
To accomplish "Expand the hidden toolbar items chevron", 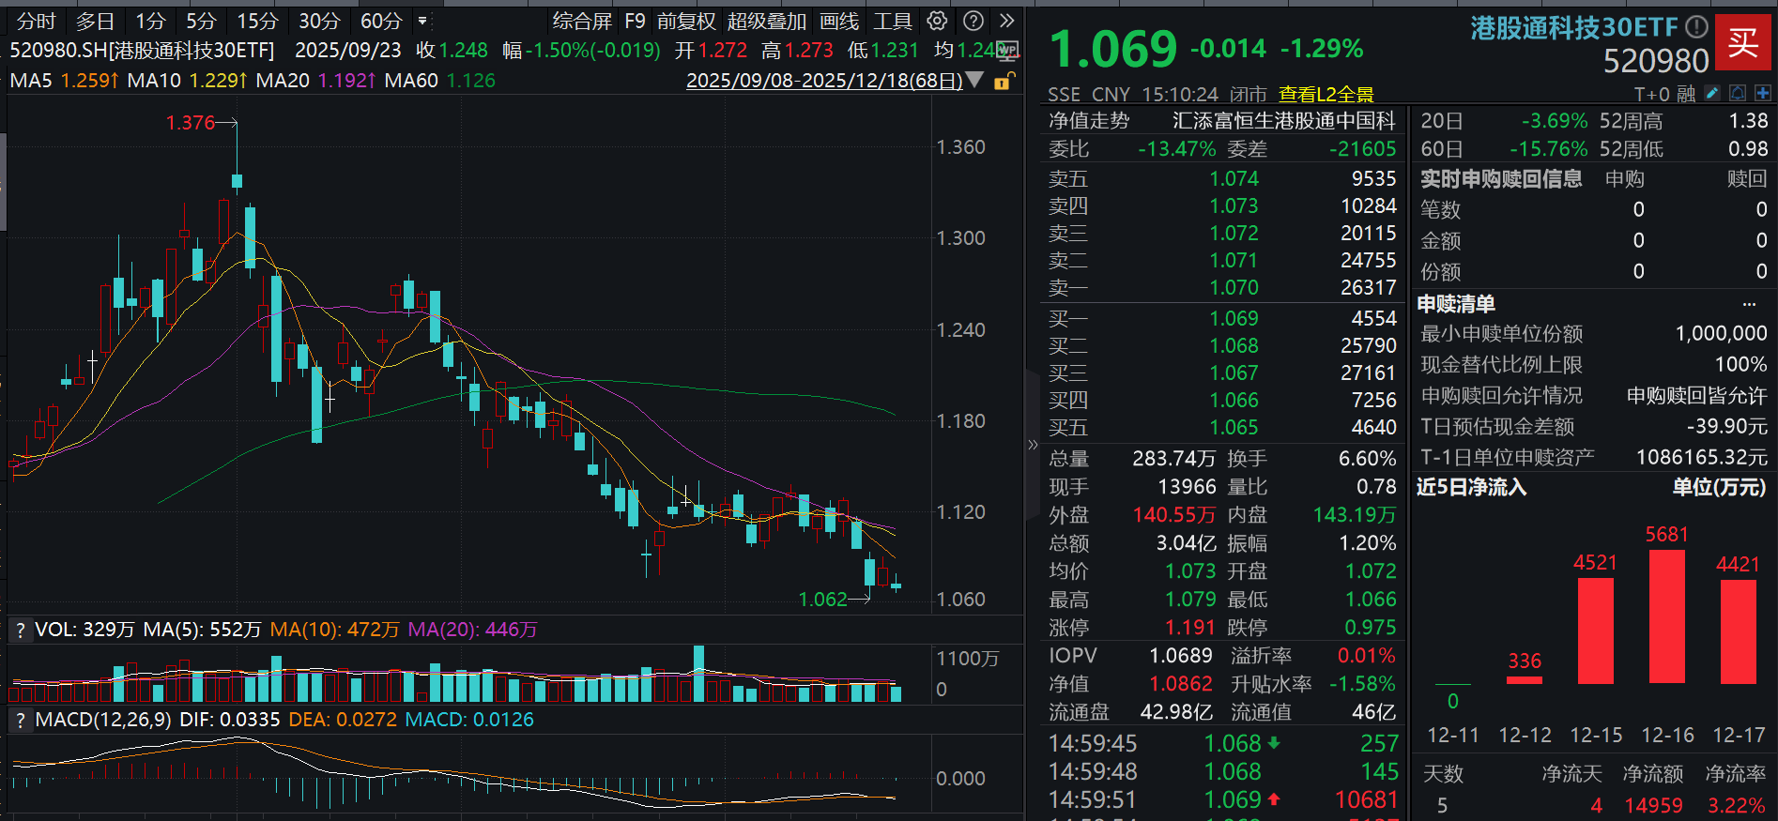I will 1007,21.
